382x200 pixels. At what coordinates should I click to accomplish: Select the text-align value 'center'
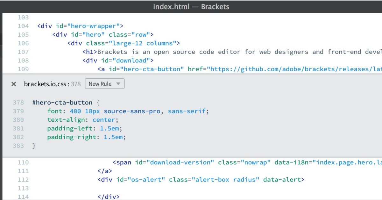pos(103,120)
